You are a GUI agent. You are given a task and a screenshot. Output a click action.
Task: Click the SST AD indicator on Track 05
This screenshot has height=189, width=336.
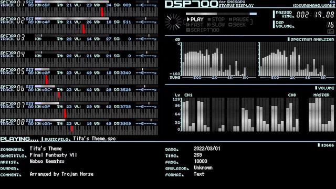pos(29,71)
